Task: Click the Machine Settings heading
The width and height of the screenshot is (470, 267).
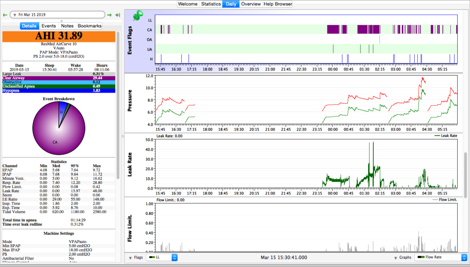Action: click(59, 234)
